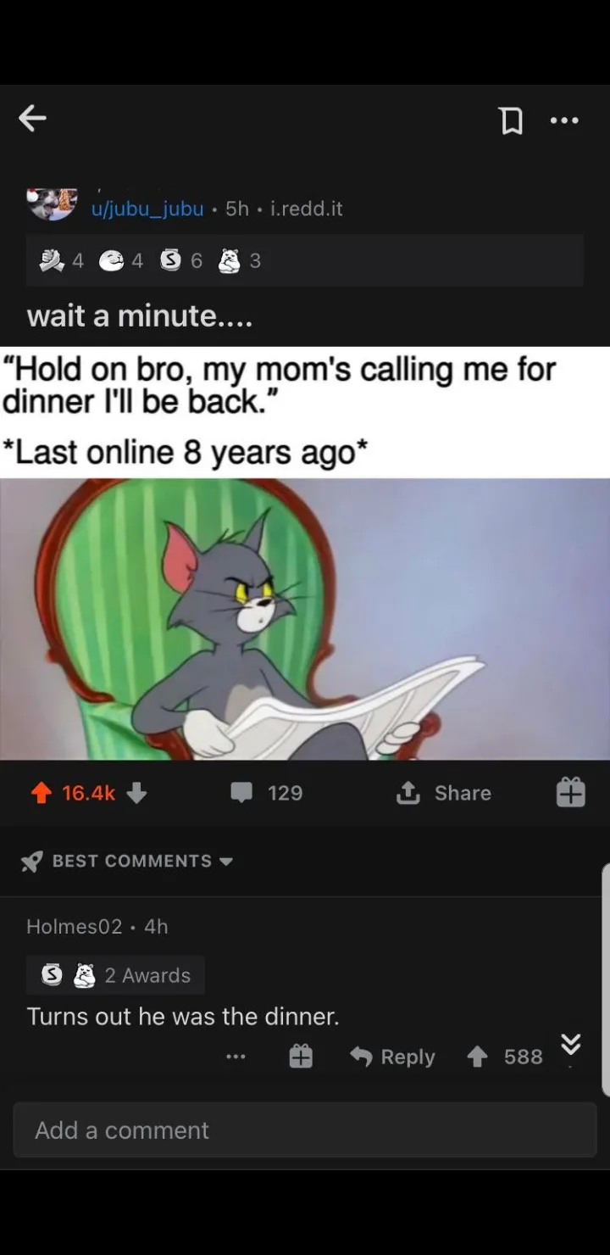This screenshot has height=1255, width=610.
Task: Tap the back arrow icon
Action: coord(32,120)
